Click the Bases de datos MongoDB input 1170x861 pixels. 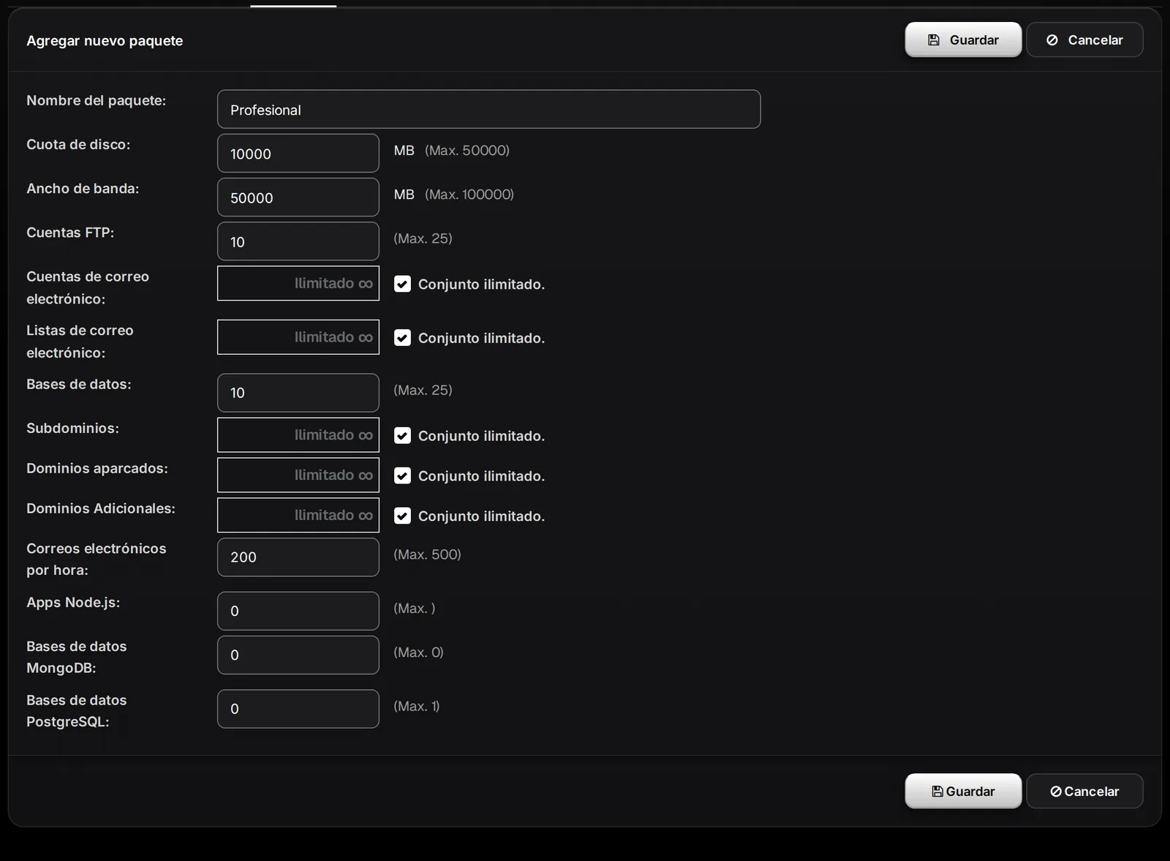[298, 655]
